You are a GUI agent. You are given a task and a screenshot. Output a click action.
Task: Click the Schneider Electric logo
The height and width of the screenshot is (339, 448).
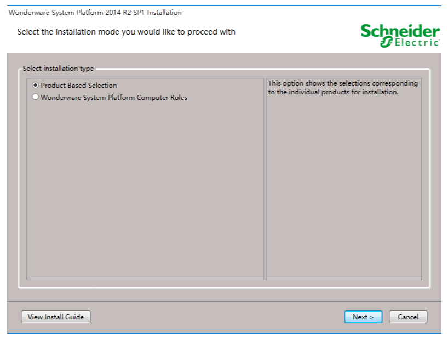tap(400, 36)
